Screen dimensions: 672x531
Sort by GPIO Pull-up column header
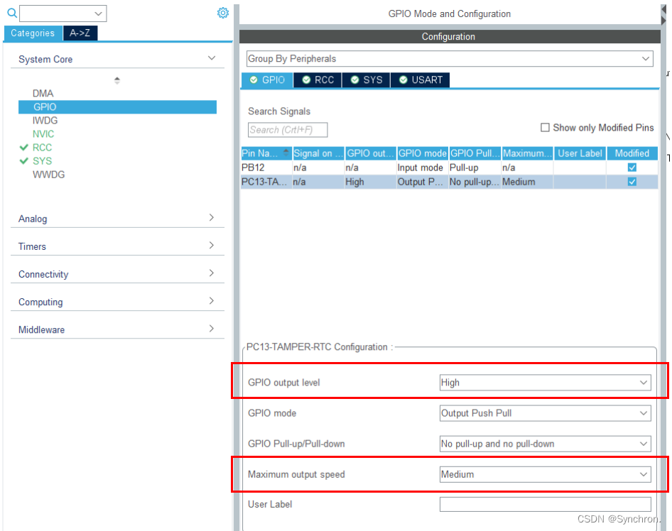click(x=475, y=153)
